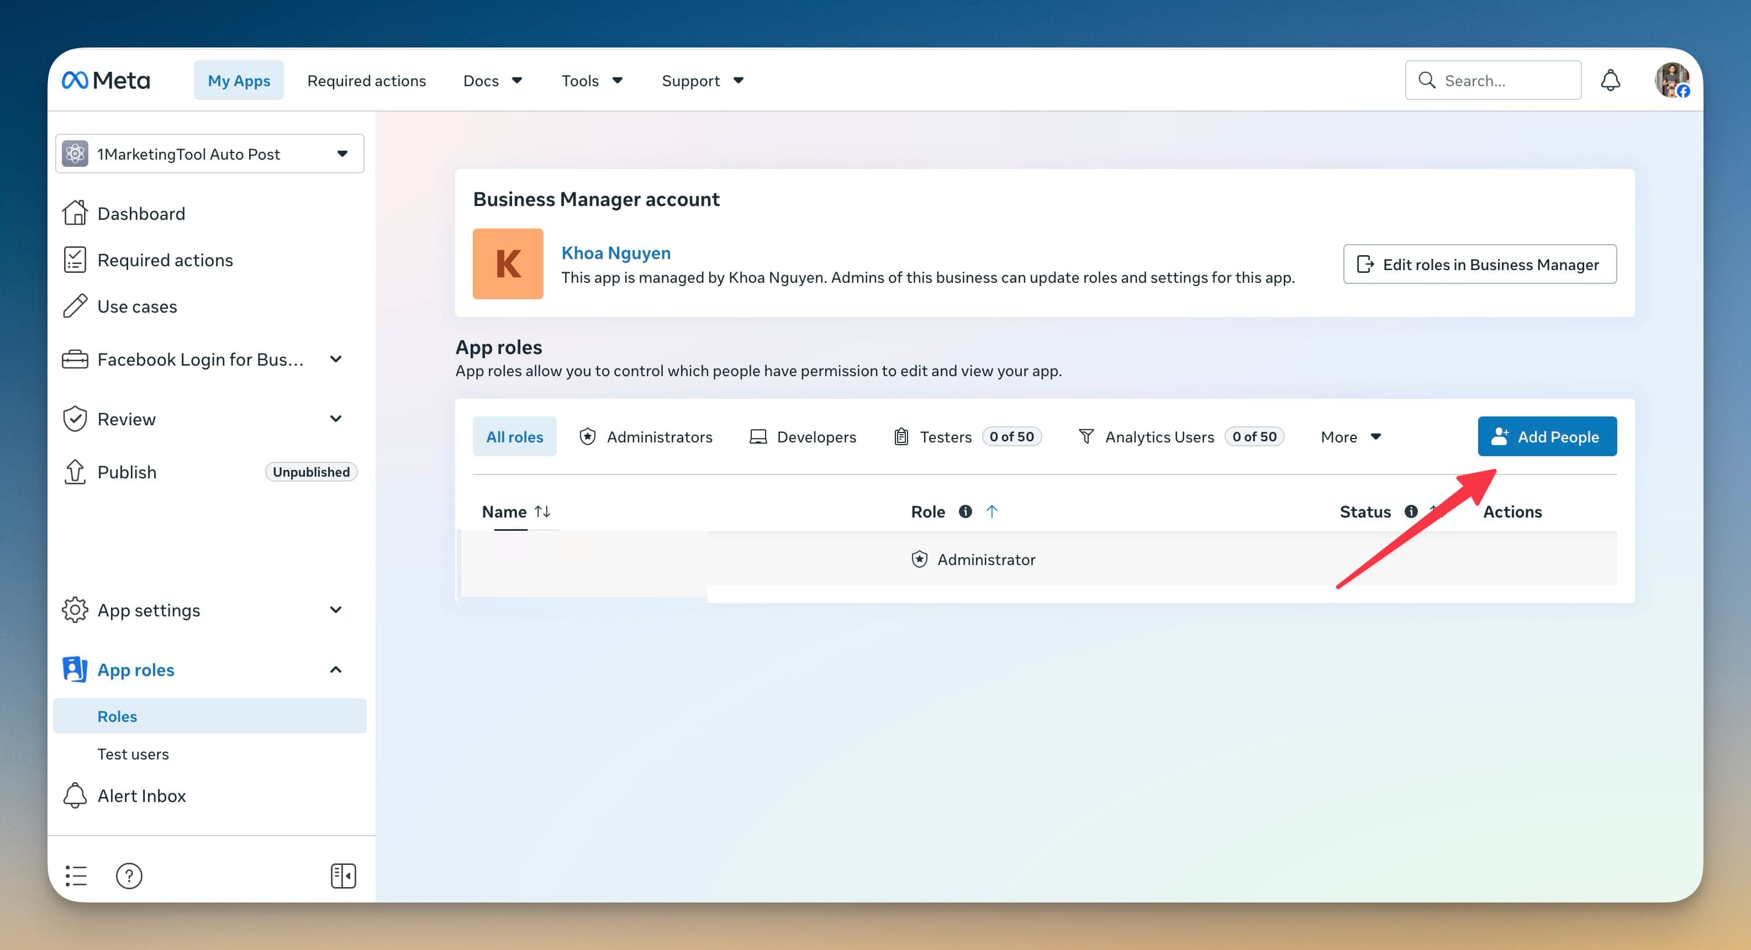
Task: Sort by Name column arrows
Action: 542,511
